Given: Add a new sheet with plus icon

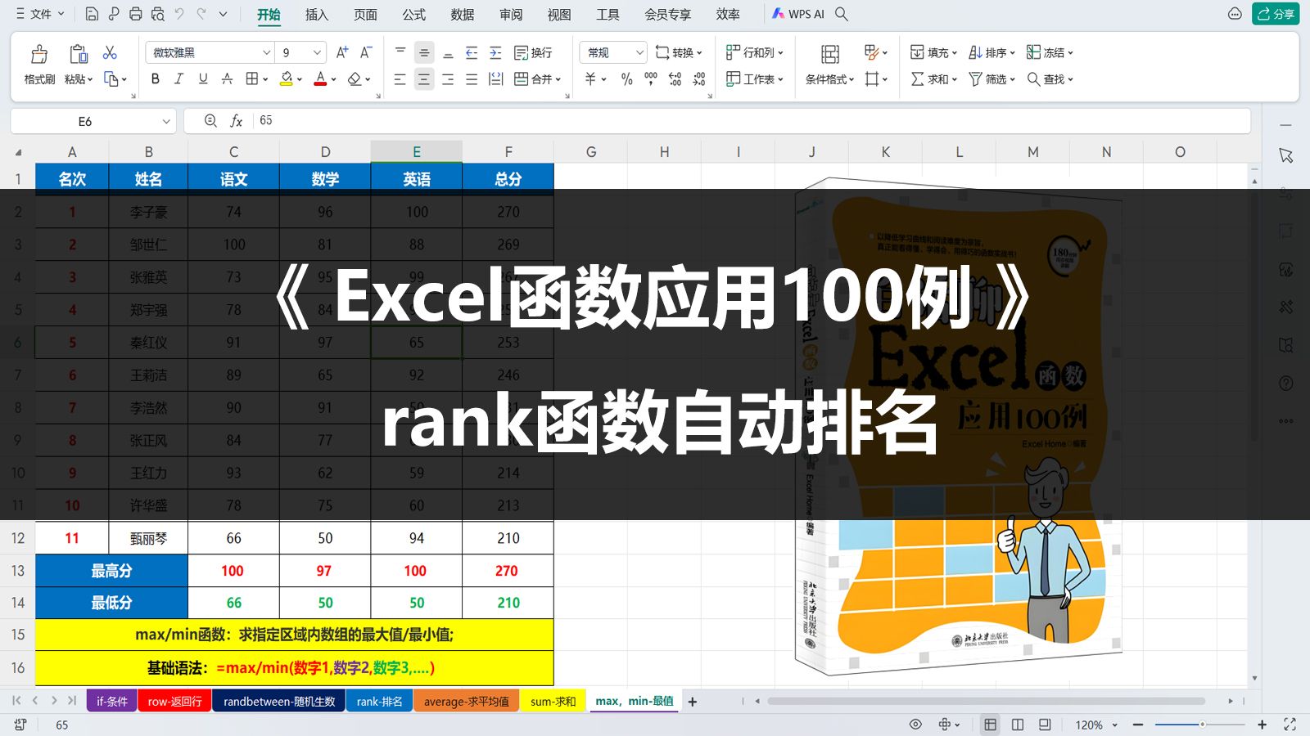Looking at the screenshot, I should pos(693,702).
